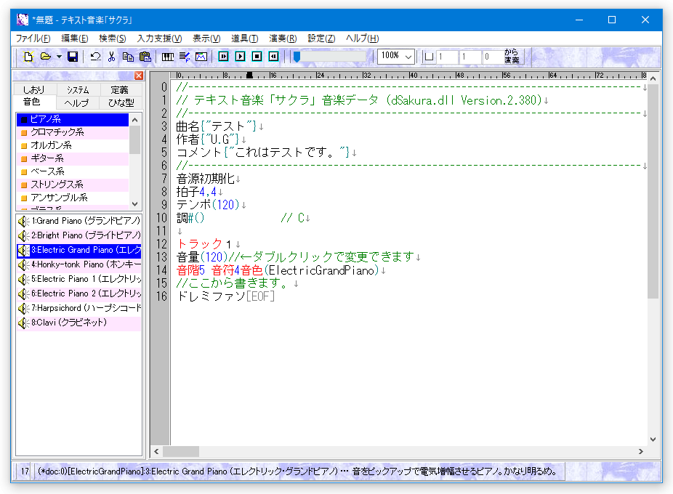Rewind playback to the beginning
Screen dimensions: 673x494
(x=273, y=57)
